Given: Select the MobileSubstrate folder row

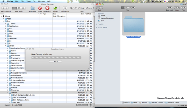Looking at the screenshot, I should 47,78.
